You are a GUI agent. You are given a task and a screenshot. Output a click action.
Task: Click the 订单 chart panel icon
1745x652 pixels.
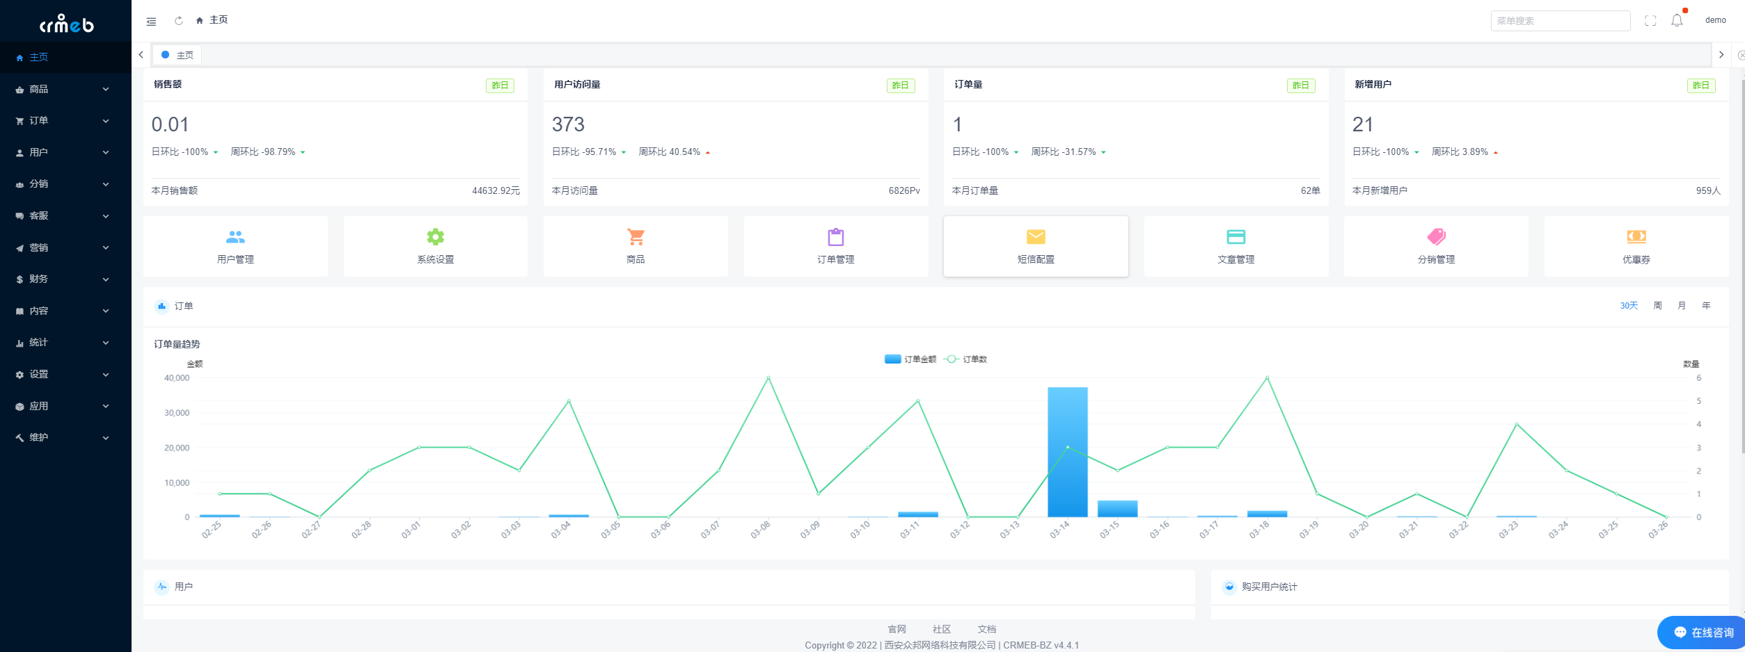(x=161, y=306)
